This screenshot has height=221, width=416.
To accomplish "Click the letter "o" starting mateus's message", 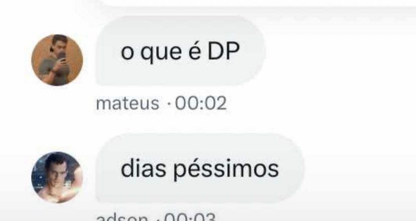I will pos(127,53).
